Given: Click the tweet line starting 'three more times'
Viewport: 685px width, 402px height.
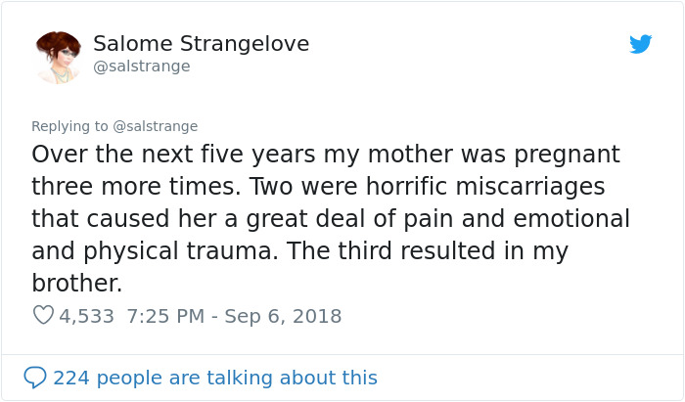Looking at the screenshot, I should 318,186.
